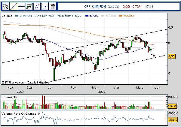Click the Nov month axis label
The image size is (181, 127).
10,88
